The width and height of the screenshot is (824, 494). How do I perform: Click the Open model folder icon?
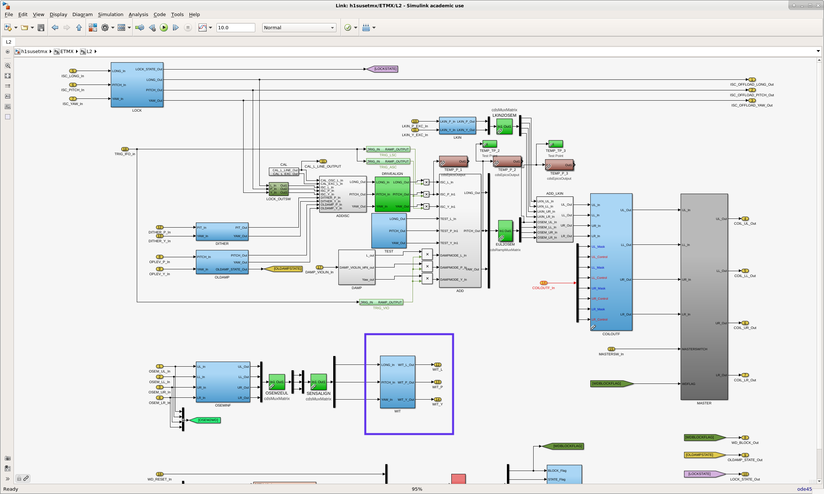pyautogui.click(x=24, y=27)
